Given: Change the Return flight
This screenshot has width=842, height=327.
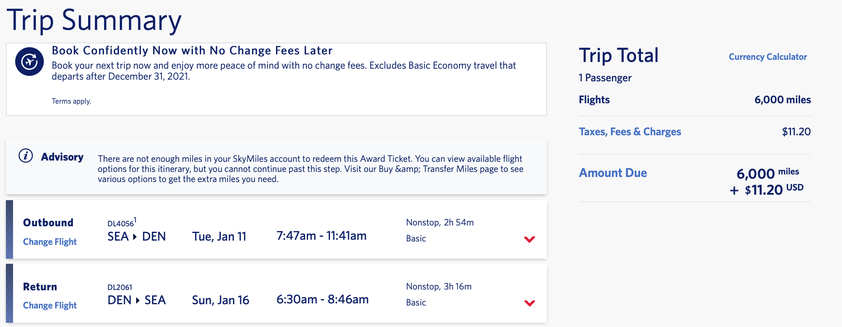Looking at the screenshot, I should [x=50, y=306].
